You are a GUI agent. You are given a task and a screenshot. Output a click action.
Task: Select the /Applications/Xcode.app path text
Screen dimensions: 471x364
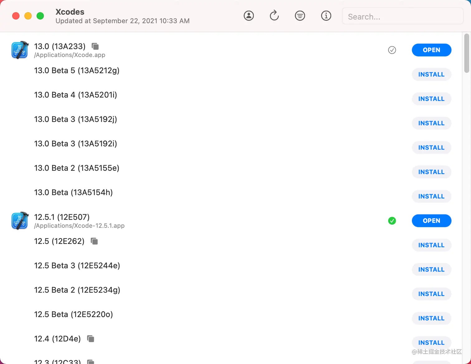click(x=69, y=55)
